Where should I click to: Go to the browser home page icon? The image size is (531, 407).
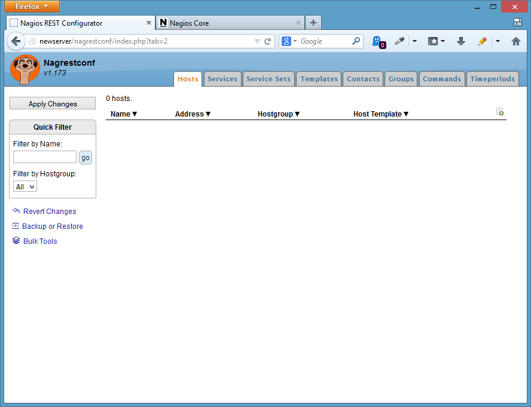click(x=516, y=41)
